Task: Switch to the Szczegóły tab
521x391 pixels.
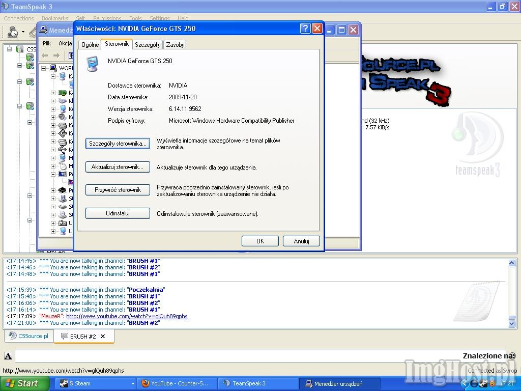Action: 148,45
